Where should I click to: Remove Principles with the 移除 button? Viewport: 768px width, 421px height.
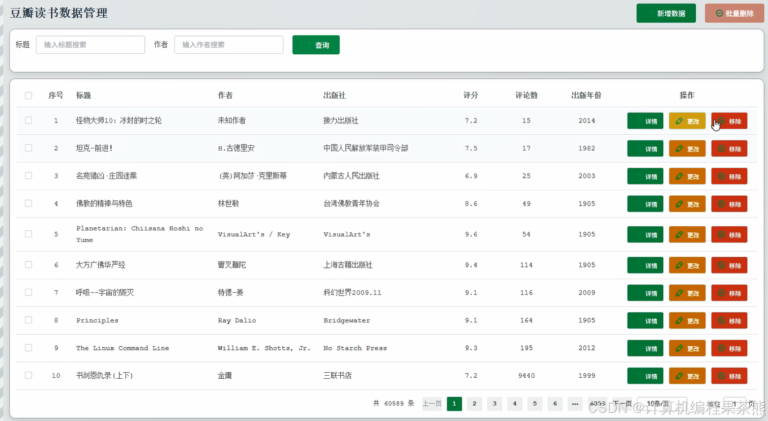[729, 321]
